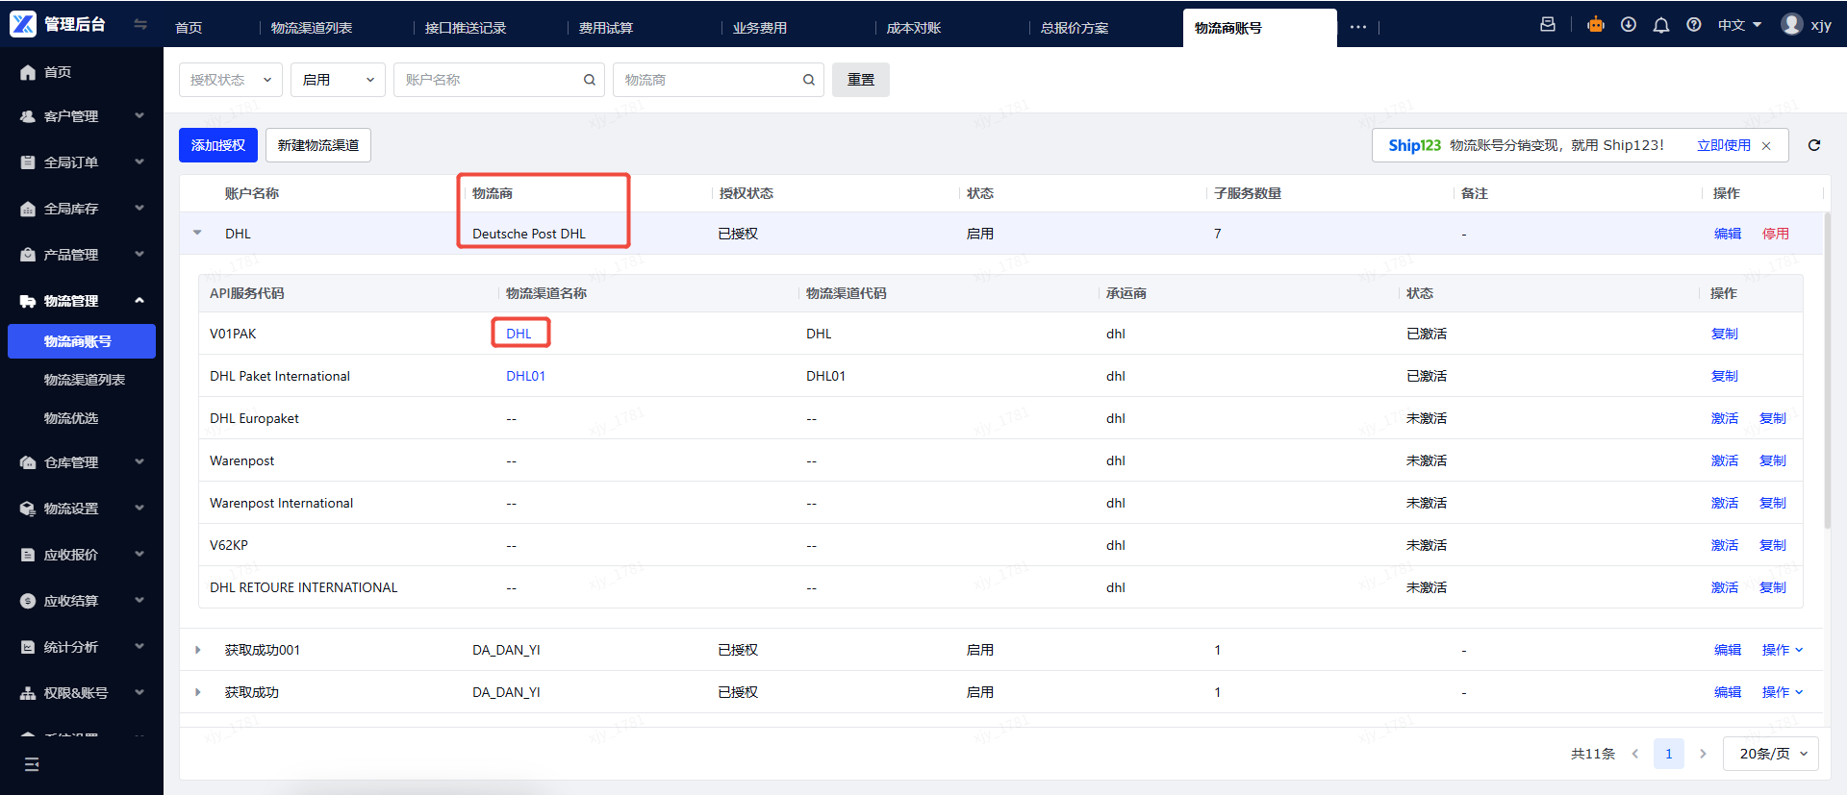This screenshot has height=795, width=1847.
Task: Click 复制 for Warenpost International
Action: (x=1773, y=503)
